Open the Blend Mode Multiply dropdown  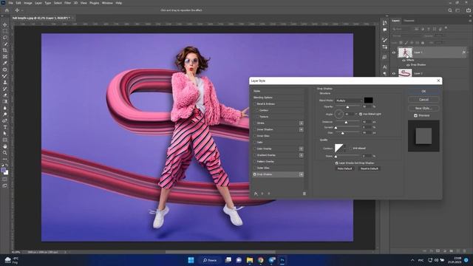tap(349, 100)
